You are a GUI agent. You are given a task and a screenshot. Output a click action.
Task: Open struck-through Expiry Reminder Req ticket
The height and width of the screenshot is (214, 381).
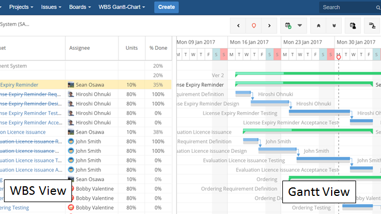click(x=30, y=94)
